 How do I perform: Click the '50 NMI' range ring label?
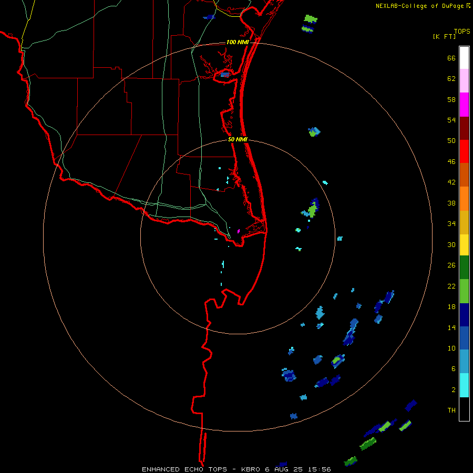point(238,139)
